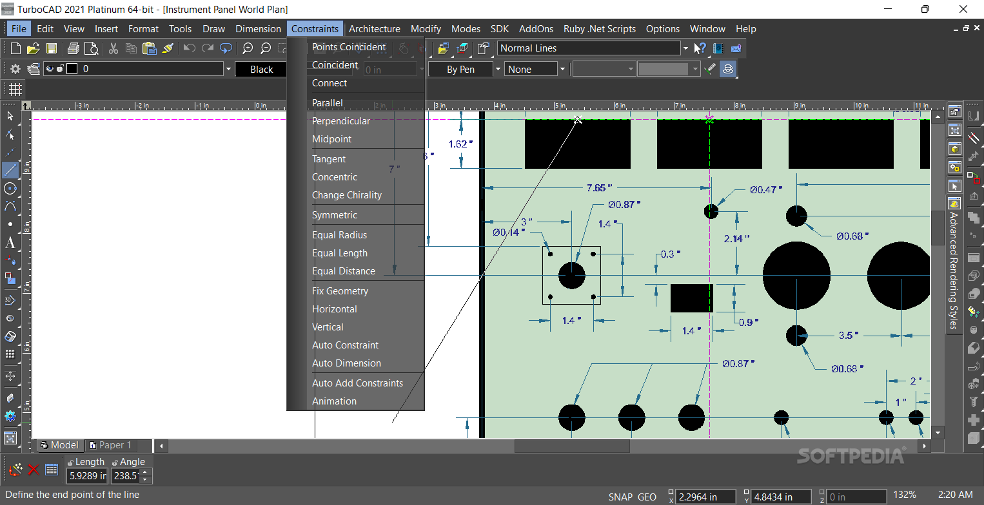Open print preview with magnifier page icon
The image size is (984, 505).
point(91,48)
